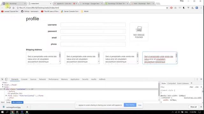Close the downloads bar

(201, 107)
